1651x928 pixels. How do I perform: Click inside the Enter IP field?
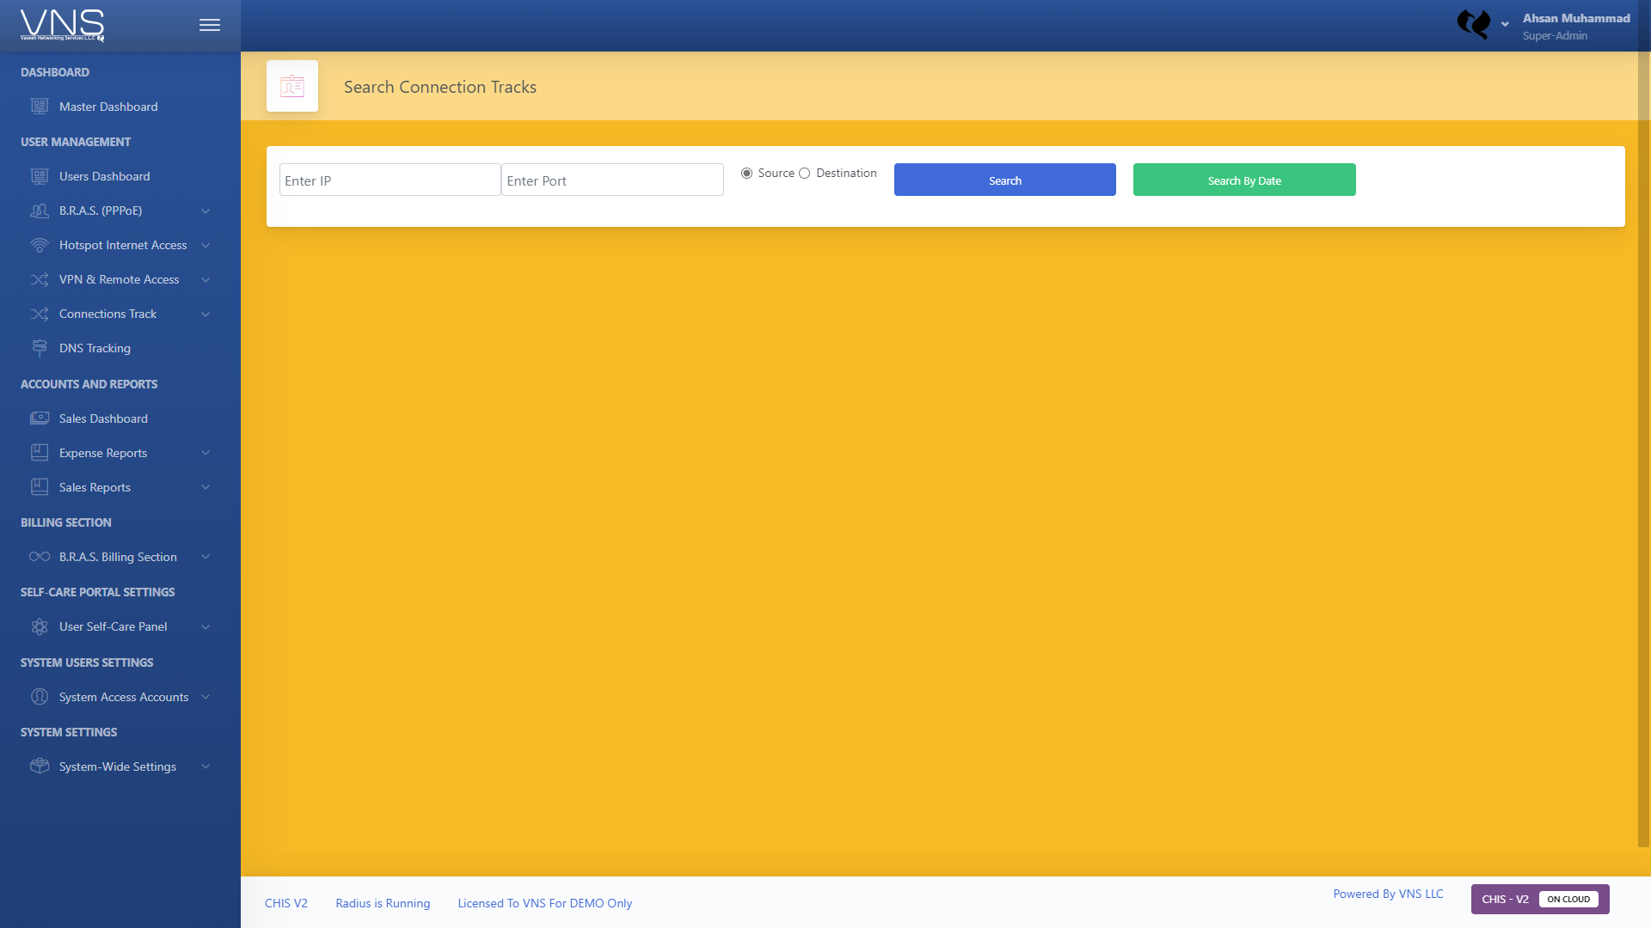click(389, 180)
